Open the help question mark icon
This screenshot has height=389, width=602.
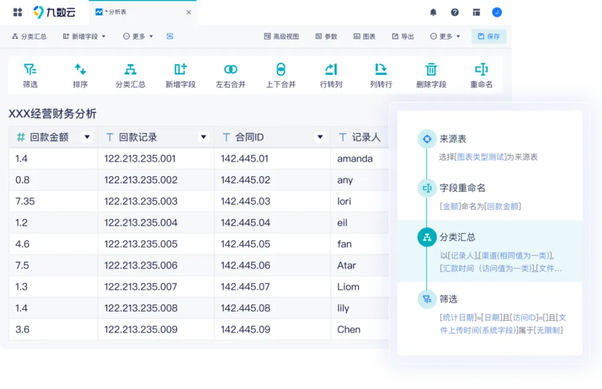pyautogui.click(x=455, y=12)
